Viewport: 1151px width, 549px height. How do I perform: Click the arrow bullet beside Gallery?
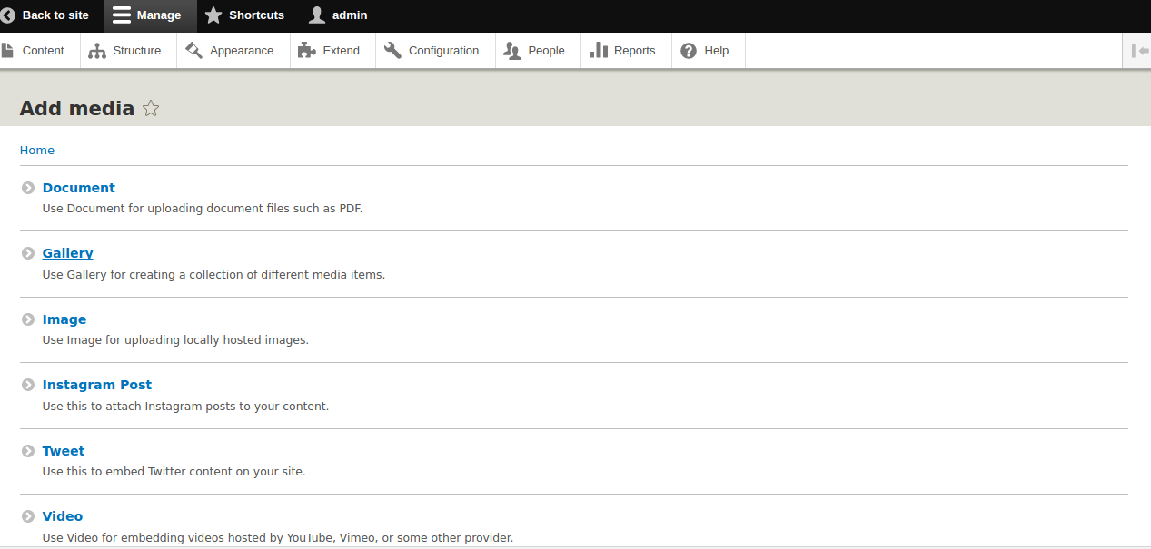28,254
